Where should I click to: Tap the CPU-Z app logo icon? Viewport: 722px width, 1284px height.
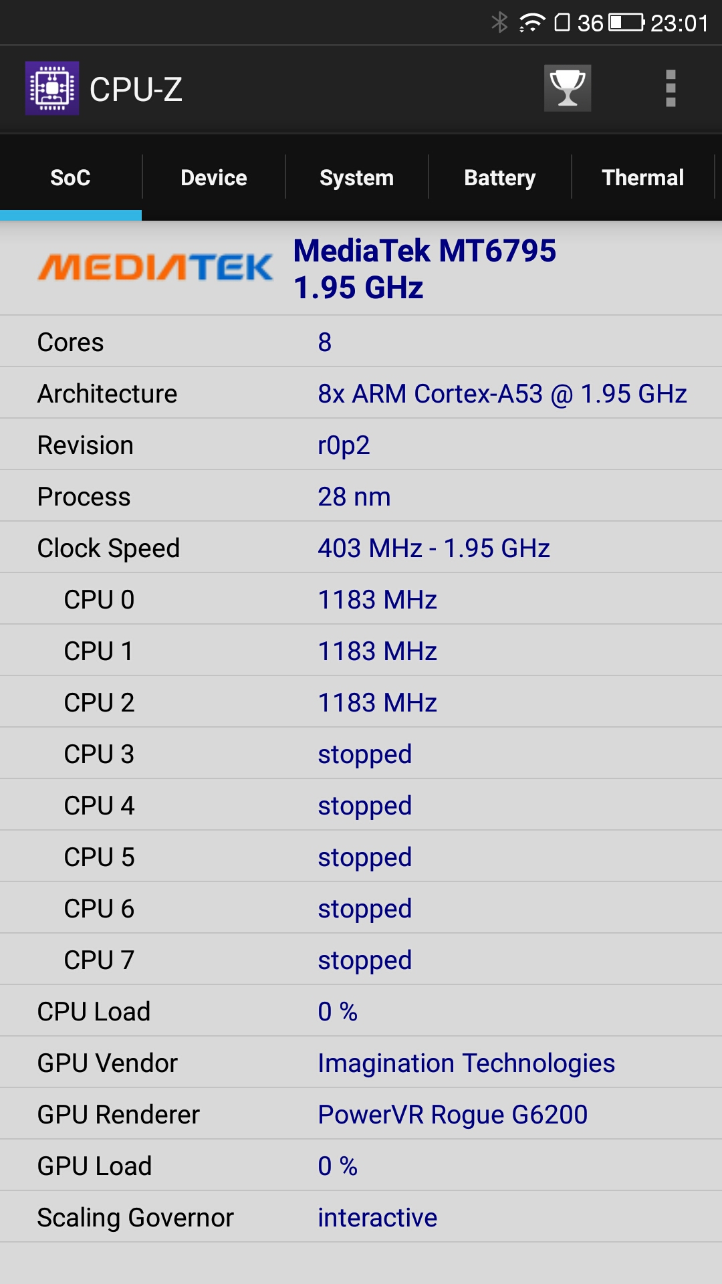(52, 88)
